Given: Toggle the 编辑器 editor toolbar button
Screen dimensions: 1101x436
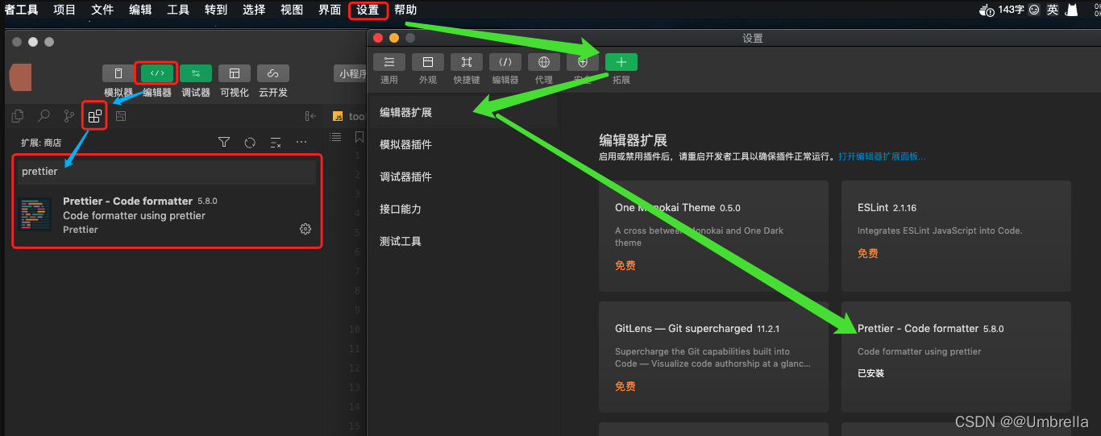Looking at the screenshot, I should tap(157, 73).
